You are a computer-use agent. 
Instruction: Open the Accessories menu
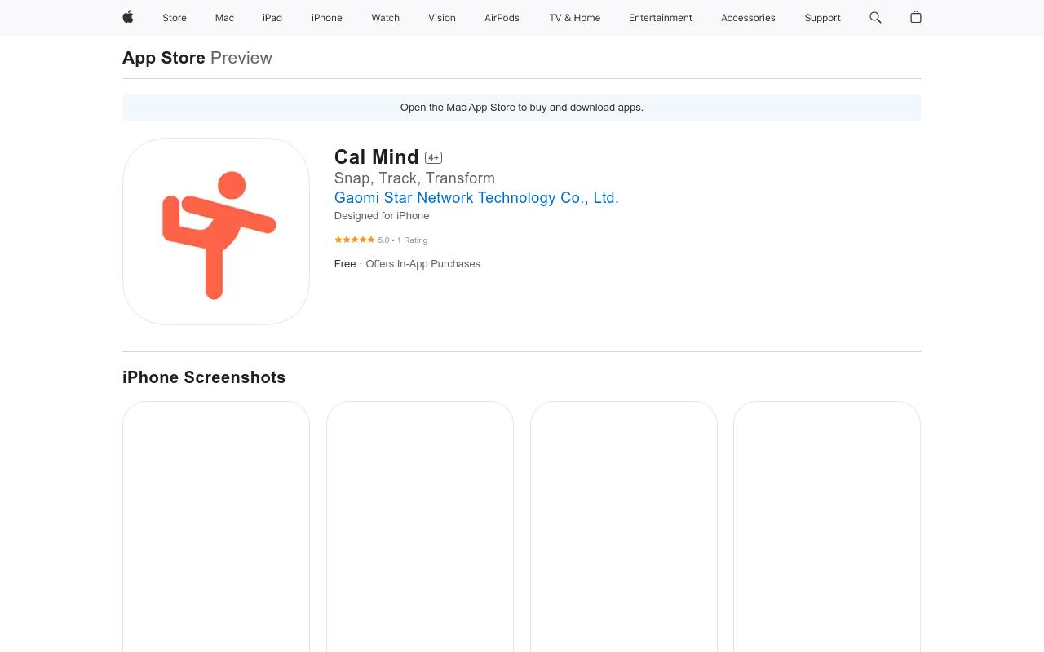pyautogui.click(x=748, y=18)
